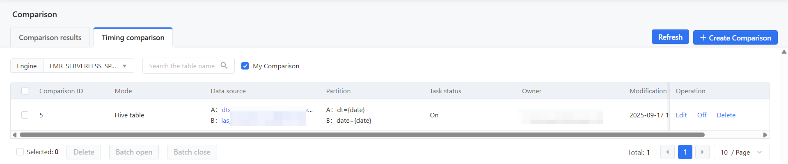
Task: Click the Edit link for row 5
Action: [x=681, y=115]
